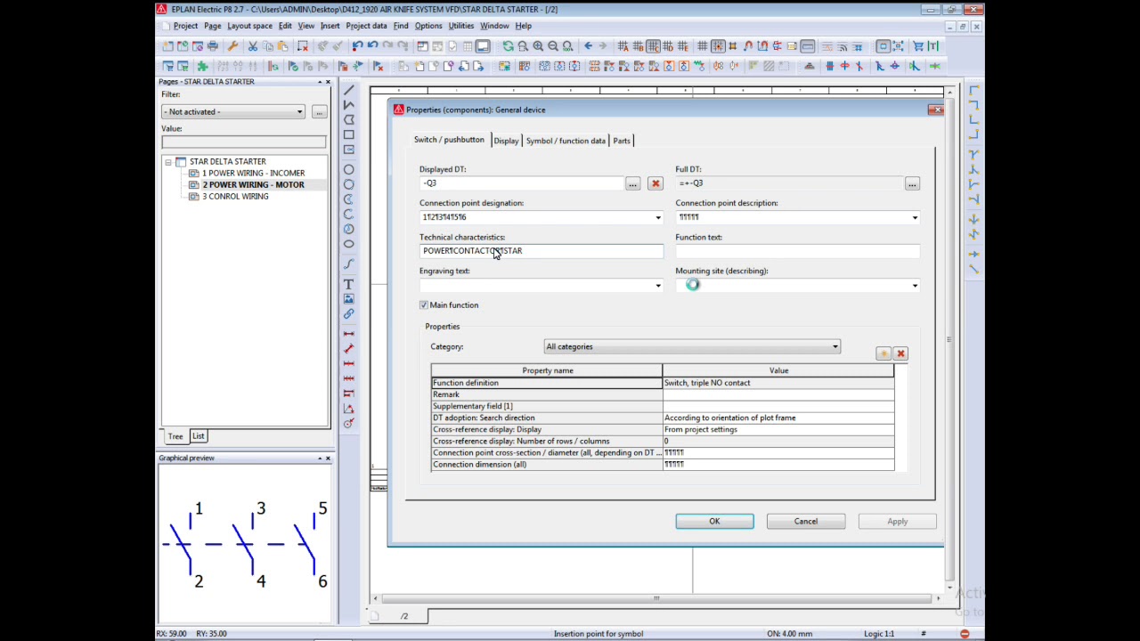Image resolution: width=1140 pixels, height=641 pixels.
Task: Click add property star icon
Action: point(883,353)
